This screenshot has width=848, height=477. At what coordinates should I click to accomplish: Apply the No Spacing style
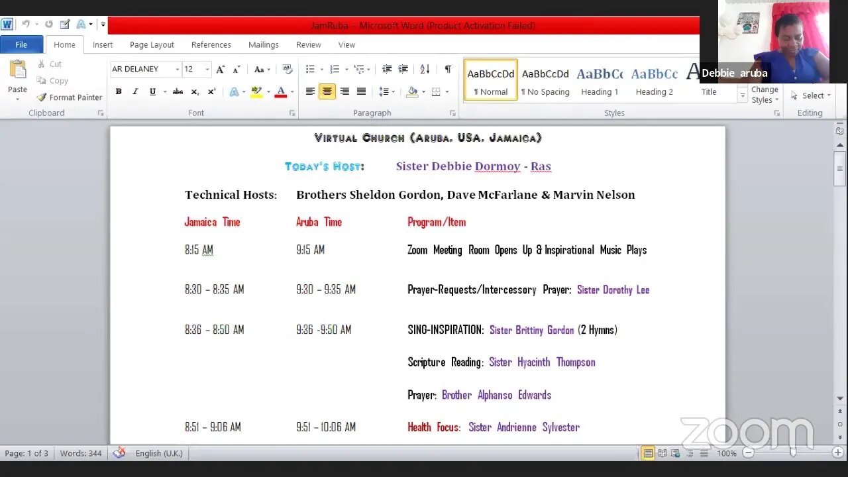coord(545,79)
